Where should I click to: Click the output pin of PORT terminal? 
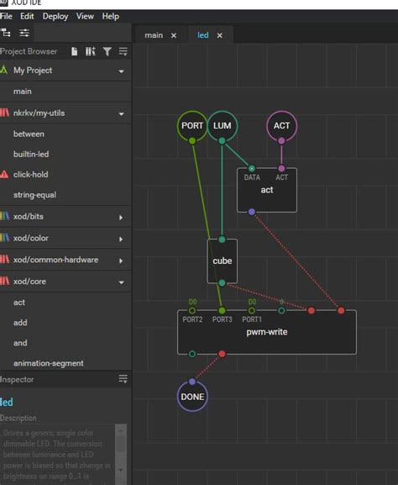coord(192,141)
